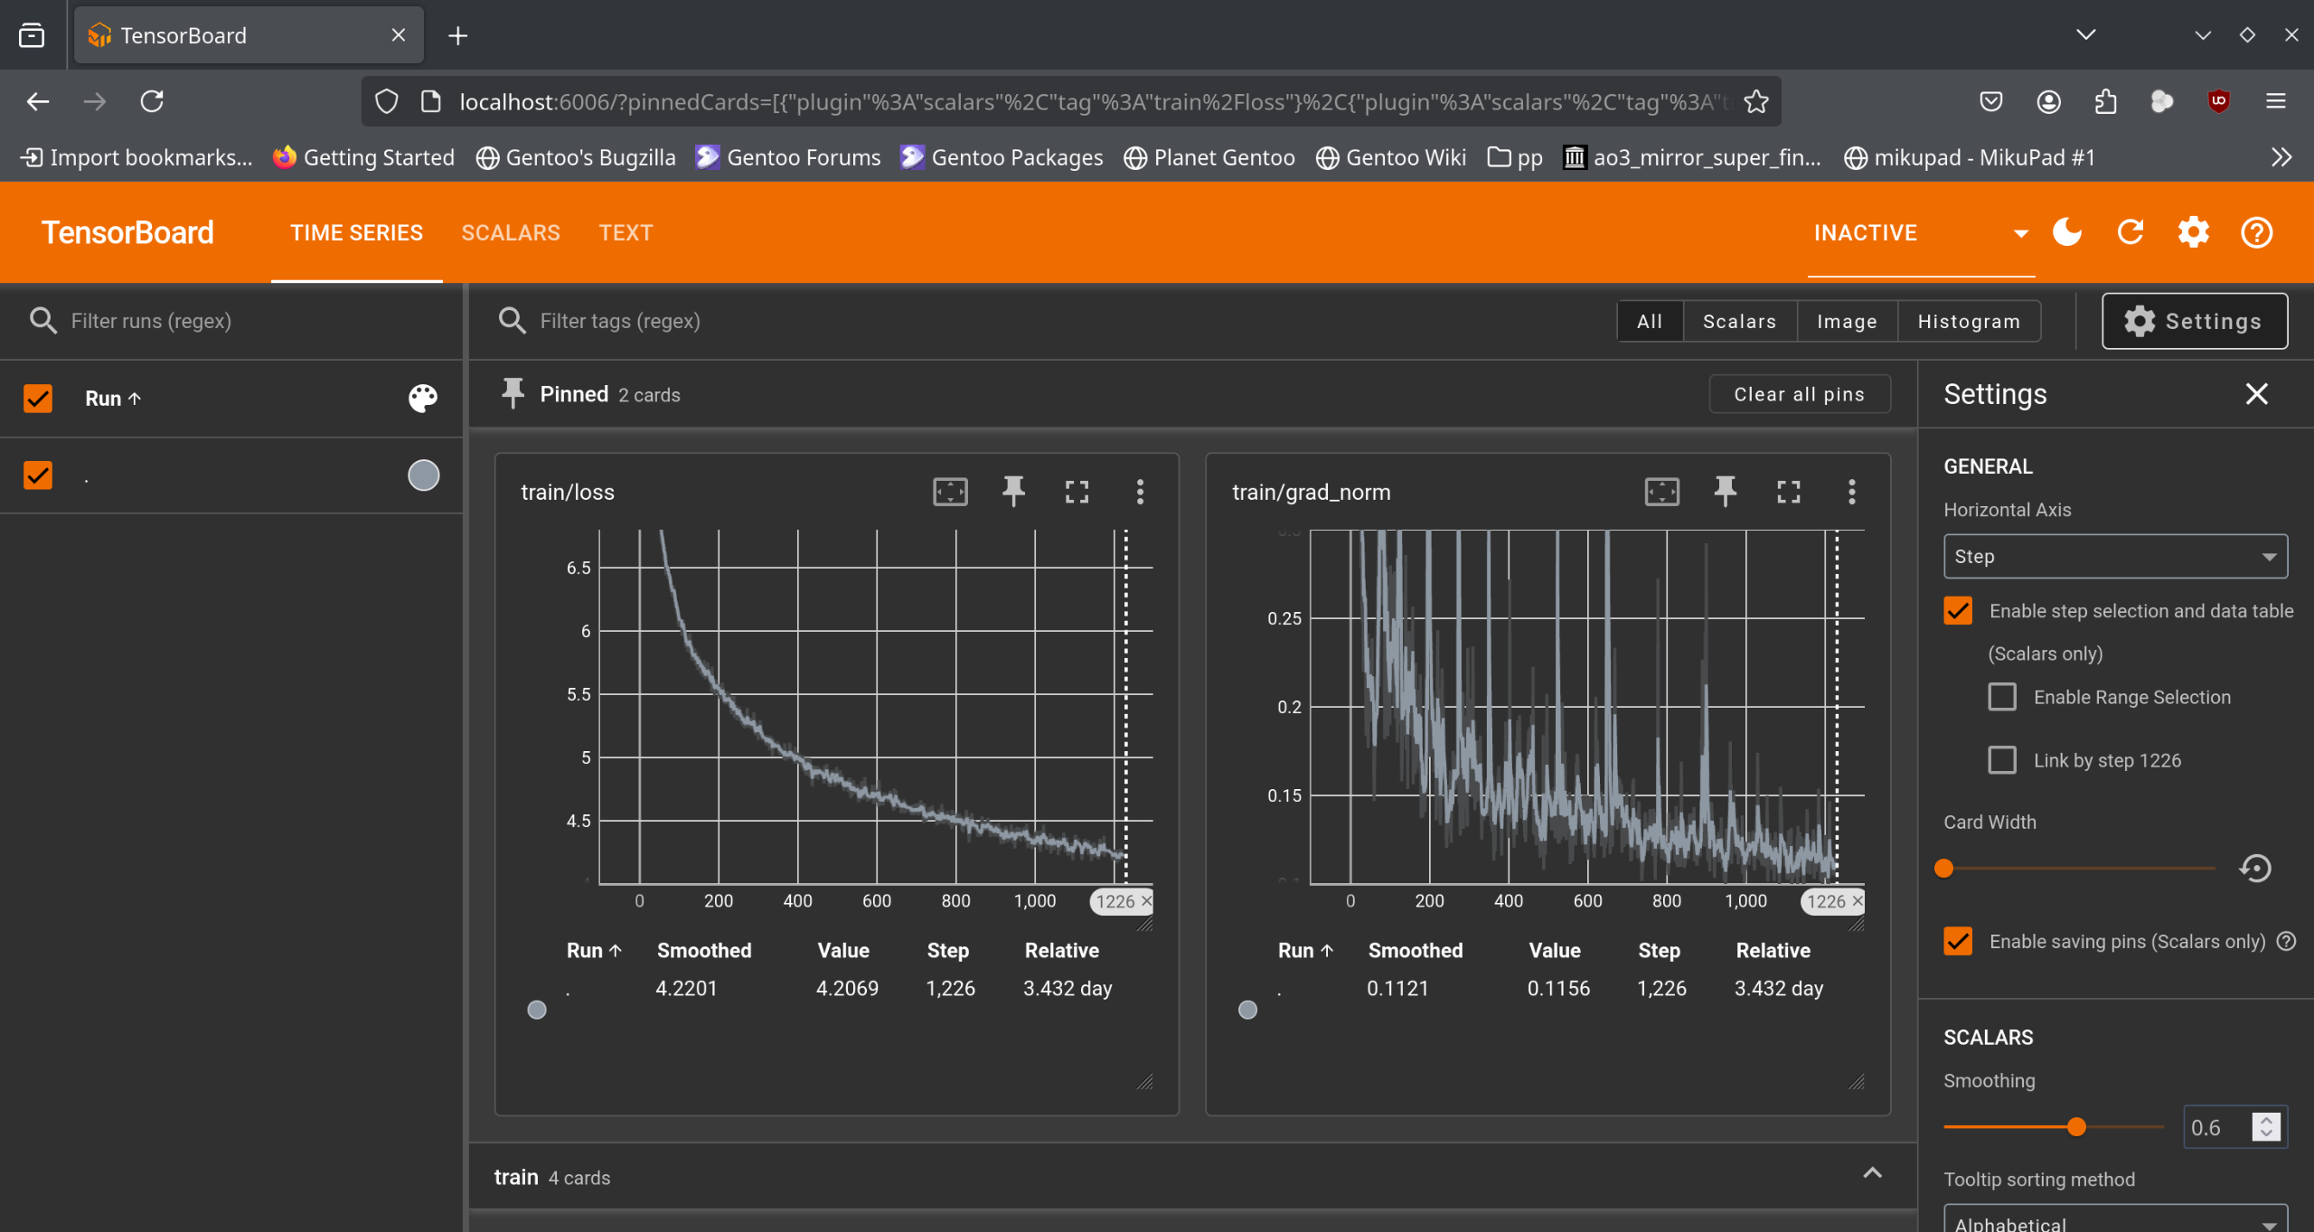Enable Range Selection checkbox
The image size is (2314, 1232).
click(2002, 697)
